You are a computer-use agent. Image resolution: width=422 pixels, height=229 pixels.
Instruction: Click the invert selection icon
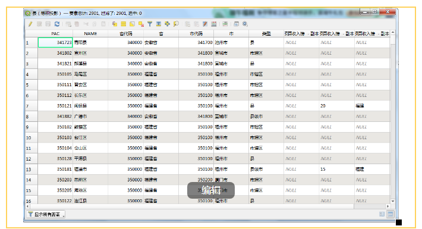(132, 24)
